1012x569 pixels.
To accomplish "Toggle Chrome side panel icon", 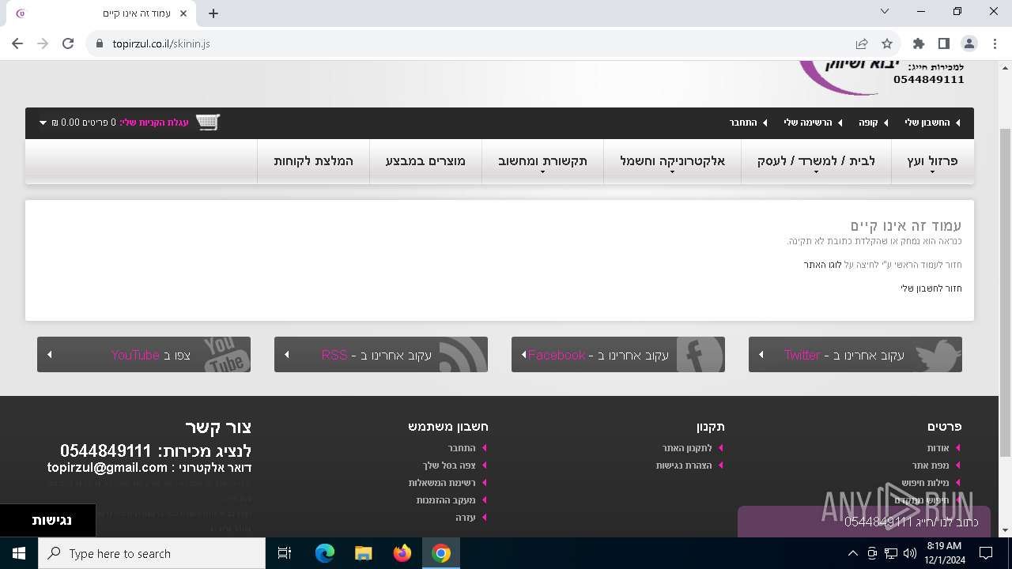I will (x=943, y=43).
